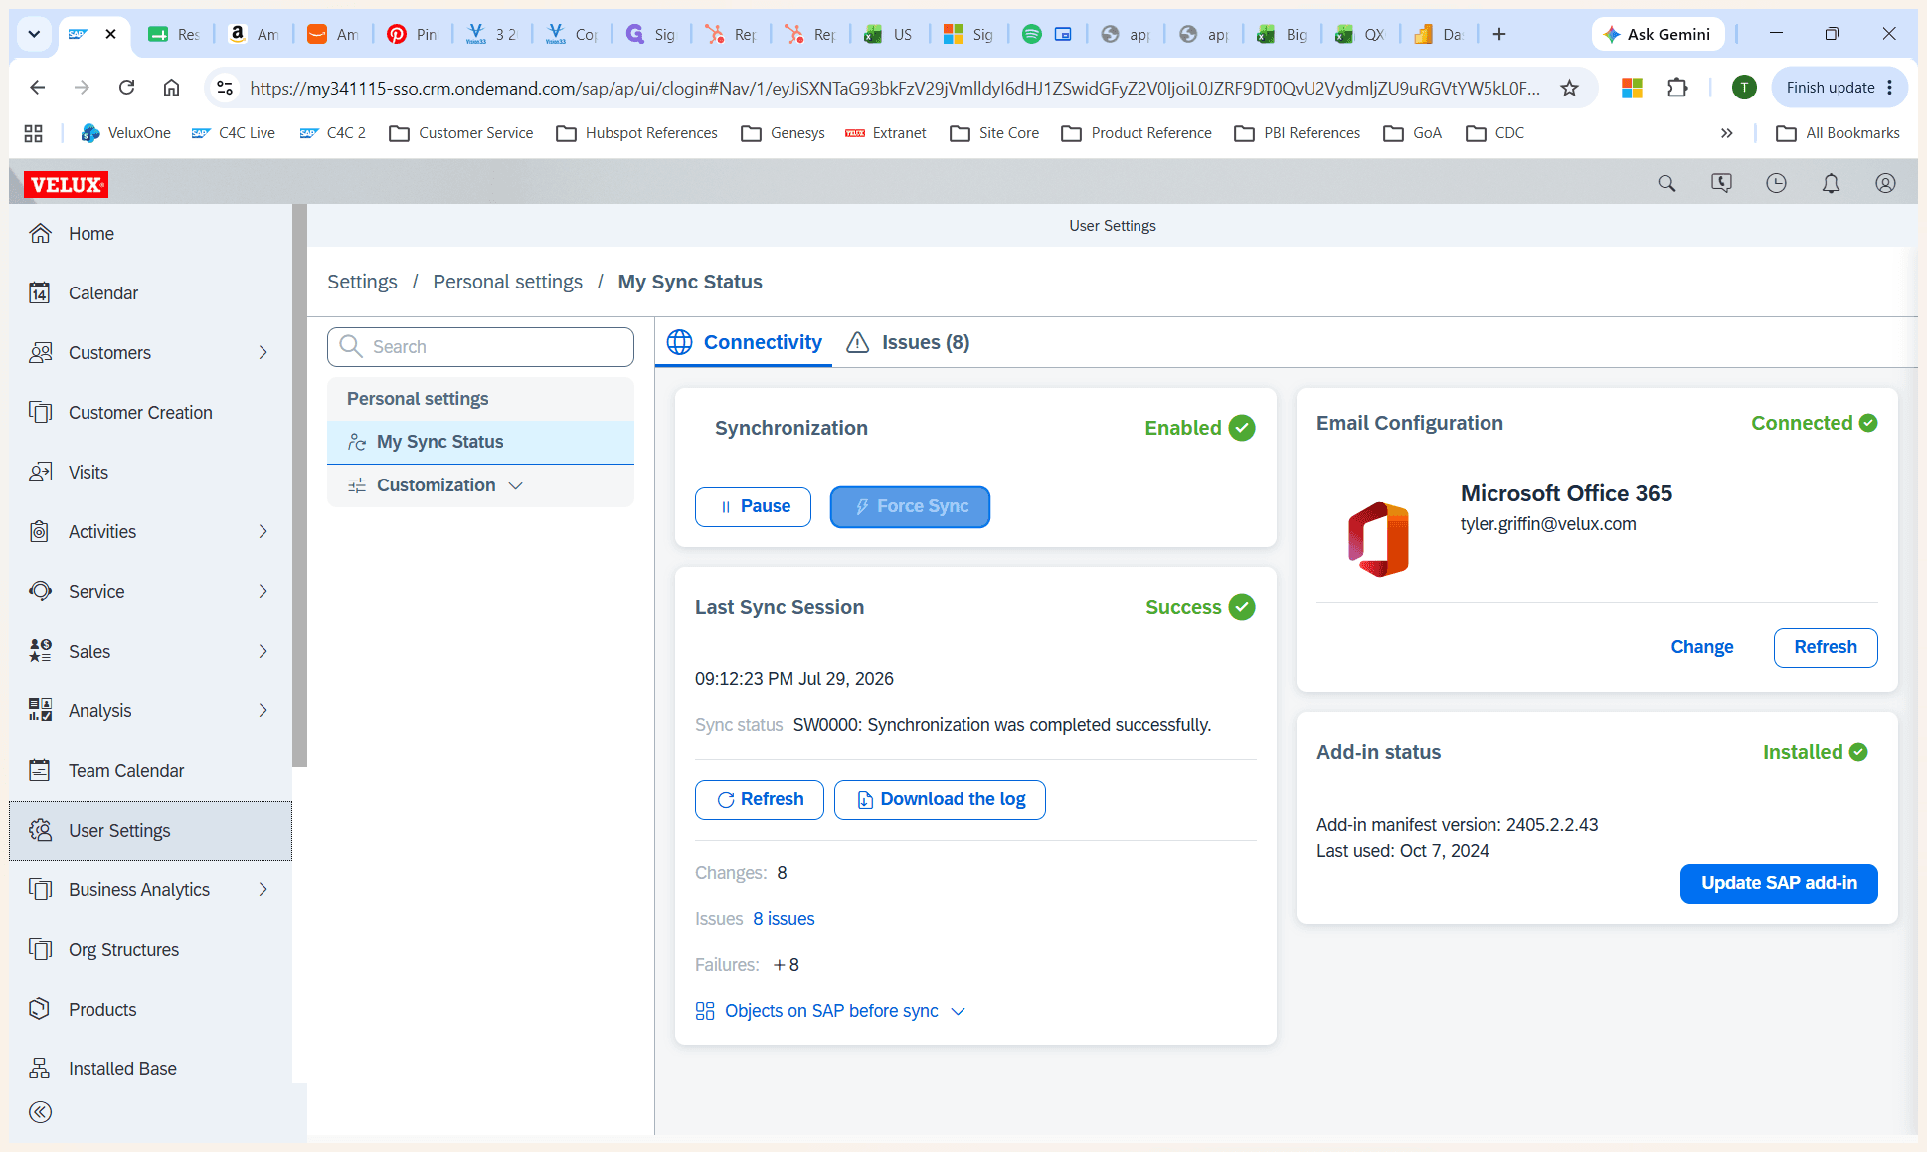
Task: Open the C4C Live bookmark
Action: [234, 133]
